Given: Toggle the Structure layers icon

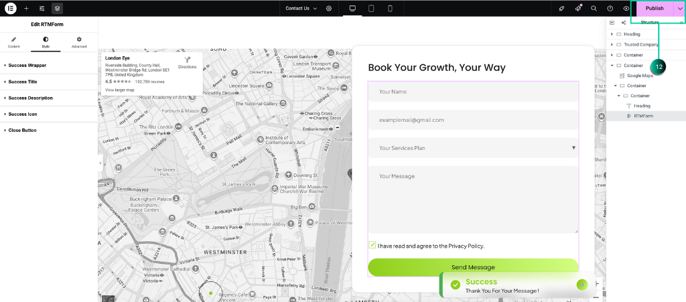Looking at the screenshot, I should pyautogui.click(x=57, y=8).
